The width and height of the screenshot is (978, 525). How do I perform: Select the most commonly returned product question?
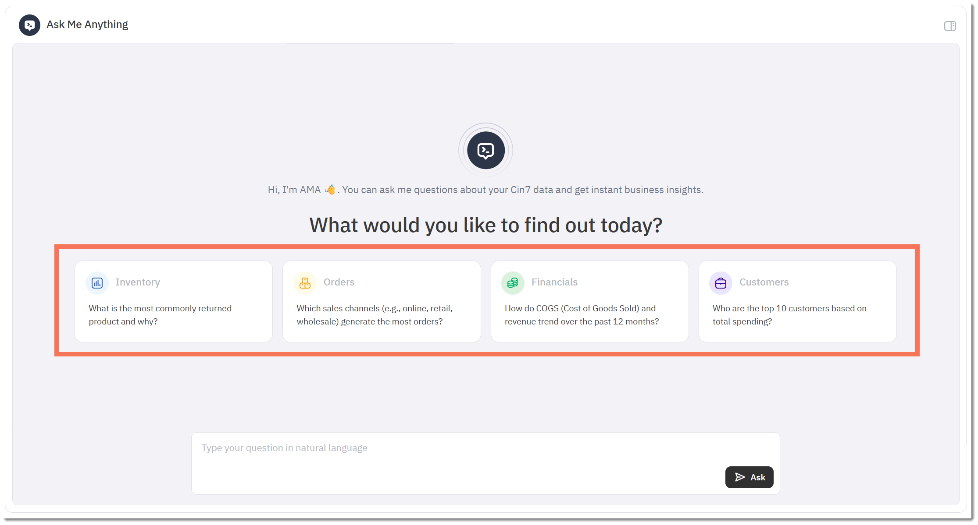coord(160,315)
